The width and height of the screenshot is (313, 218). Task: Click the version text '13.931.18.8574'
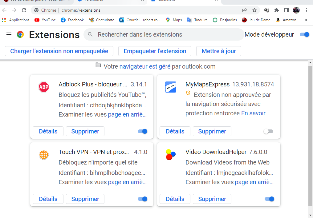(x=253, y=84)
